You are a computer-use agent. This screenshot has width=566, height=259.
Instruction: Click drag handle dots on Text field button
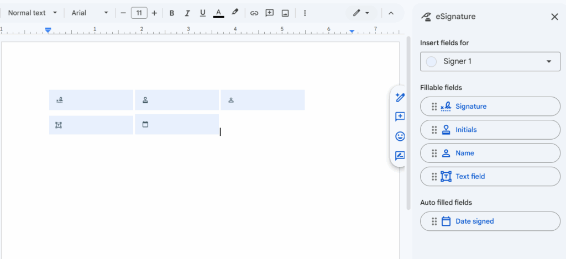click(x=434, y=176)
